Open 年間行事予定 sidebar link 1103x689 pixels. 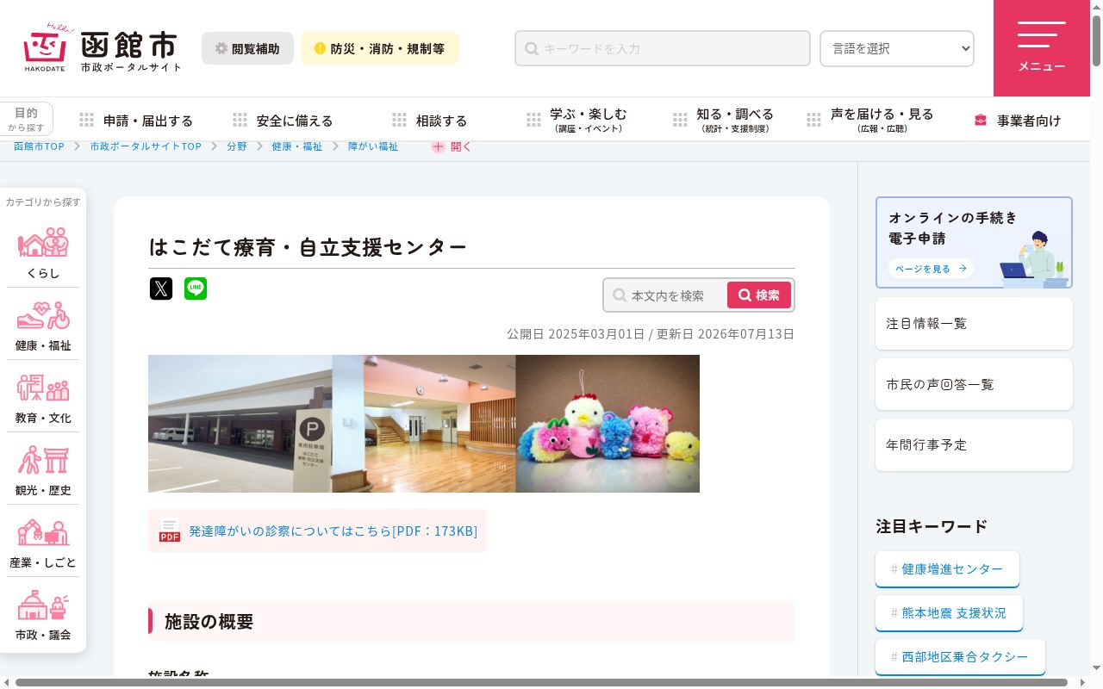point(974,444)
